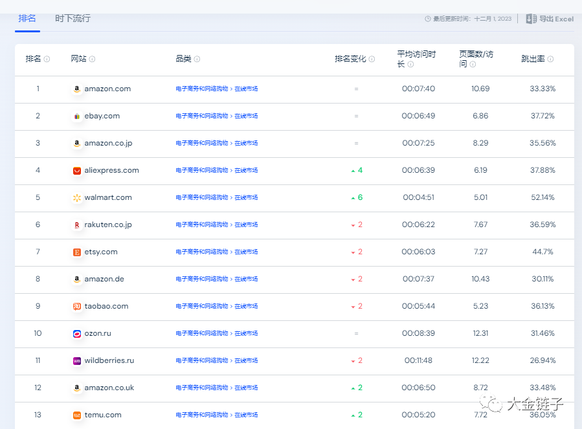Click the ebay.com favicon
The image size is (582, 429).
click(77, 116)
